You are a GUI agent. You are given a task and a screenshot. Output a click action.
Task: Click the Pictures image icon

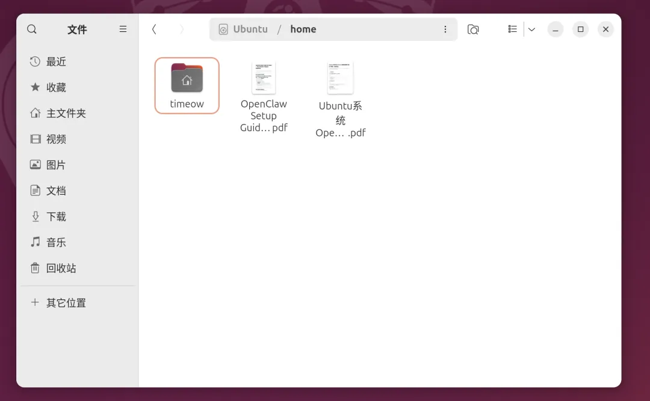pos(36,165)
